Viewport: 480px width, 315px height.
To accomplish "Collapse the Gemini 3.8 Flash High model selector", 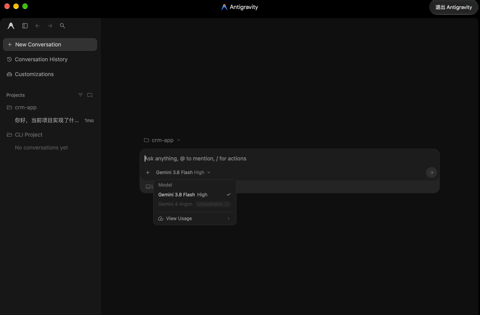I will point(183,173).
